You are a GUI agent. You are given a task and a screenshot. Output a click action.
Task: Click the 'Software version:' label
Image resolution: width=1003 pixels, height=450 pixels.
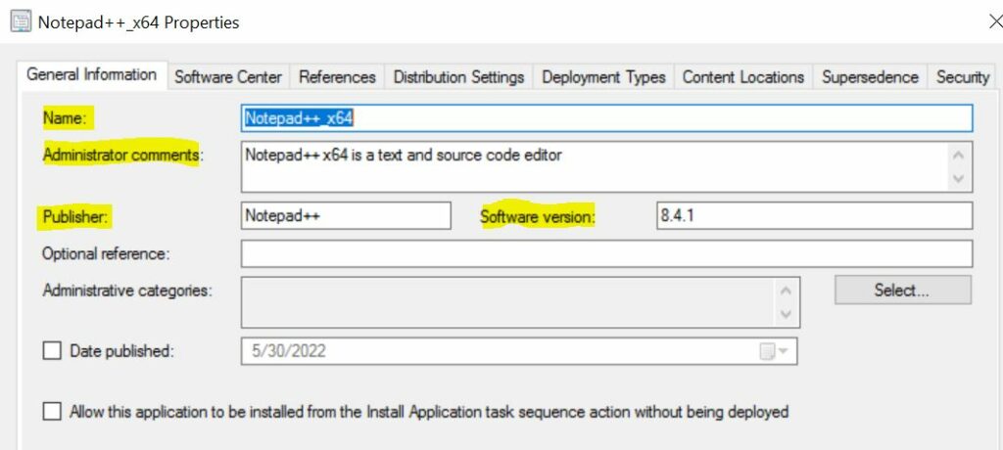click(538, 217)
